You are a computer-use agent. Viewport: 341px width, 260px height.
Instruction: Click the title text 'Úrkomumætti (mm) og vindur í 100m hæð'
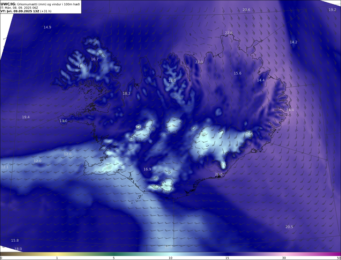coord(48,4)
